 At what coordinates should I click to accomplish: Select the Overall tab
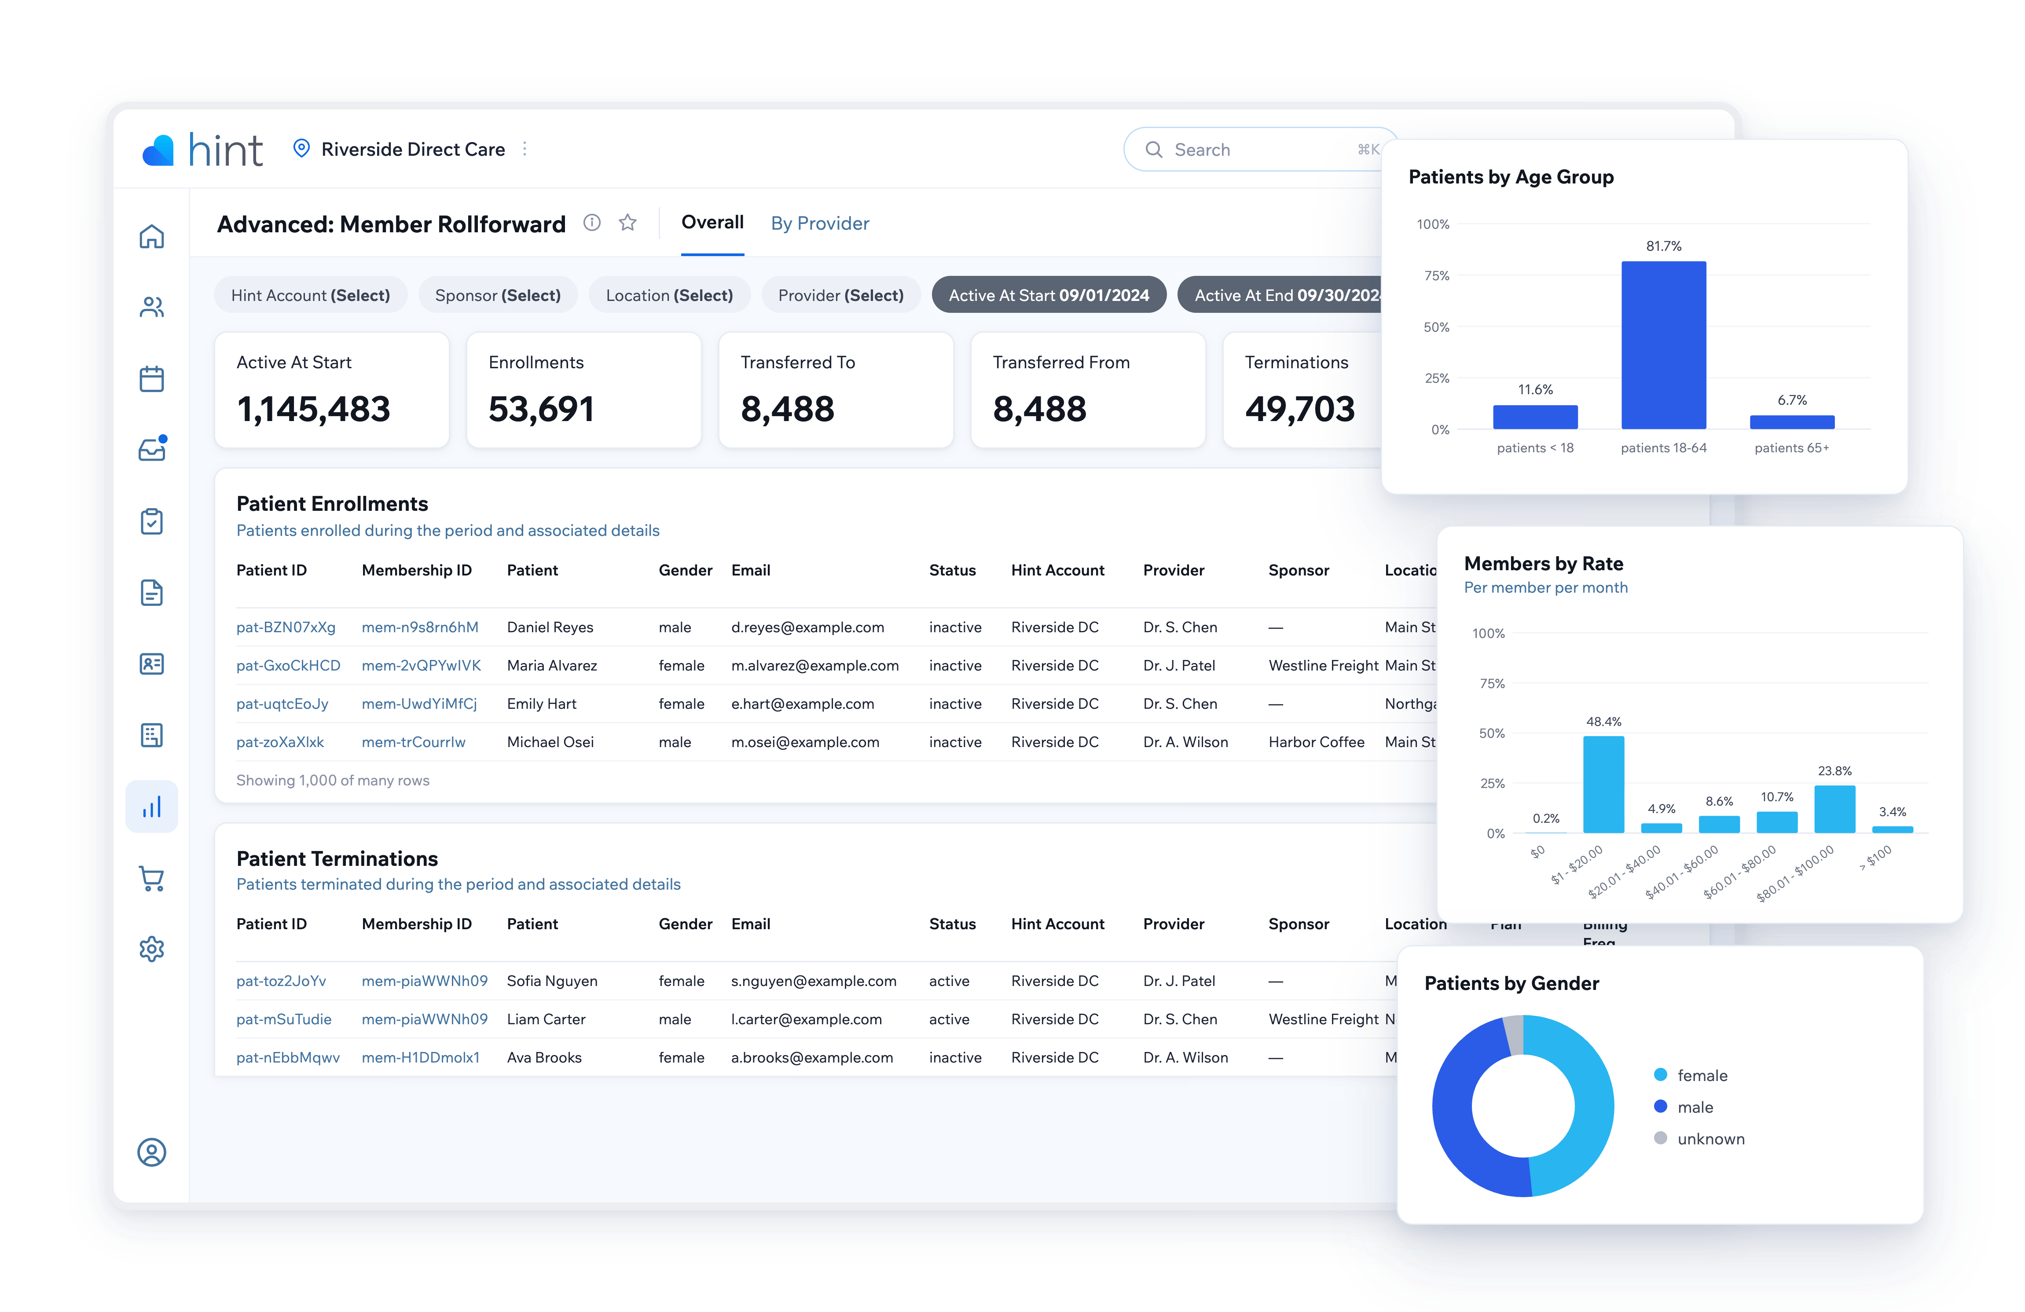(x=712, y=223)
